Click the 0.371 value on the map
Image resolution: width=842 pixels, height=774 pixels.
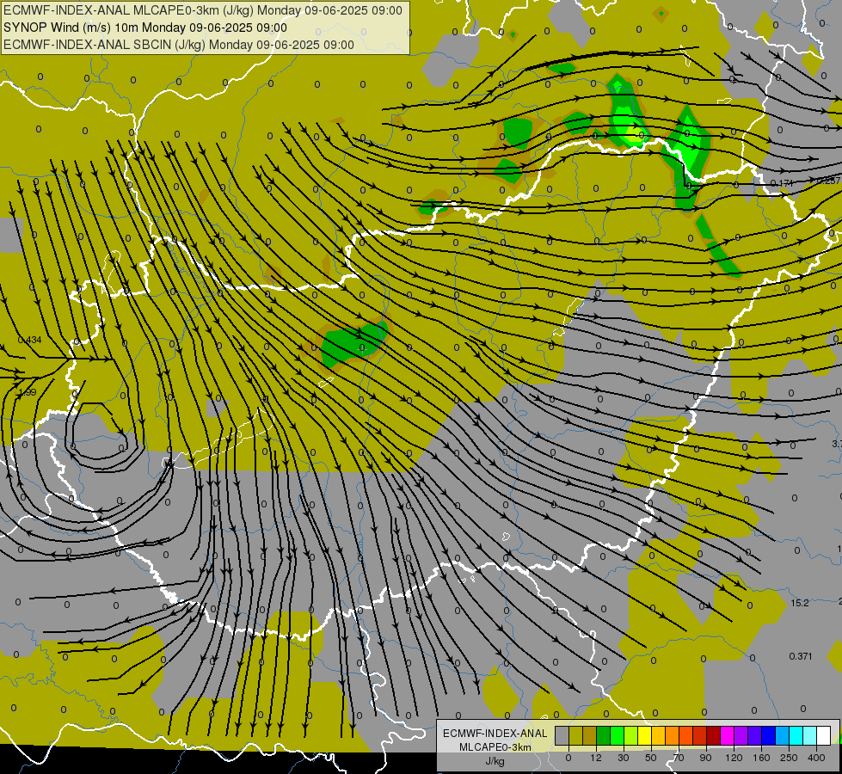(x=801, y=656)
